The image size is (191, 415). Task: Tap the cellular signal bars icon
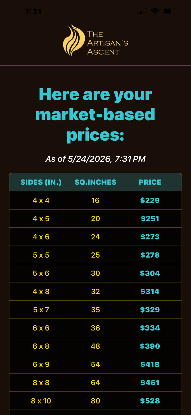(140, 12)
